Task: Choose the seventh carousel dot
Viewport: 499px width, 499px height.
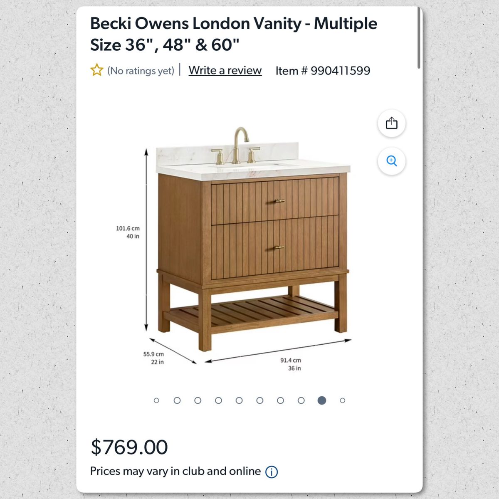Action: point(281,400)
